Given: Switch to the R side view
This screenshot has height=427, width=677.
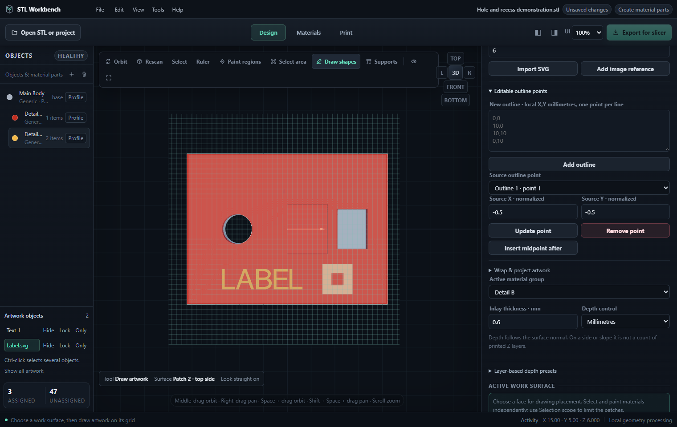Looking at the screenshot, I should [469, 73].
